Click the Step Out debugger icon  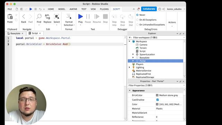click(131, 17)
